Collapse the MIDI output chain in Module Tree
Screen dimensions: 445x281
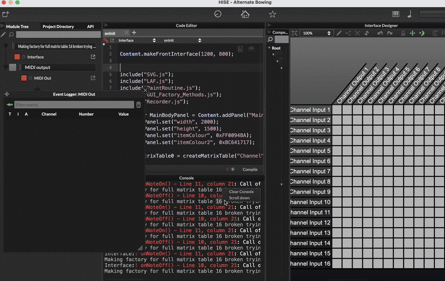[x=5, y=67]
